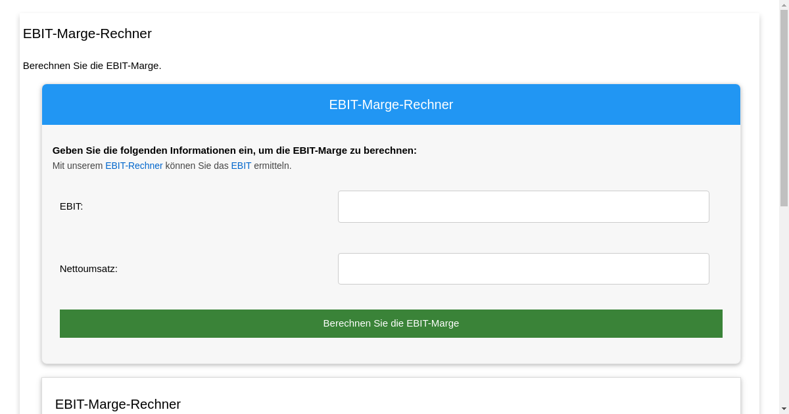This screenshot has width=789, height=414.
Task: Click the 'Nettoumsatz:' field label
Action: 89,268
